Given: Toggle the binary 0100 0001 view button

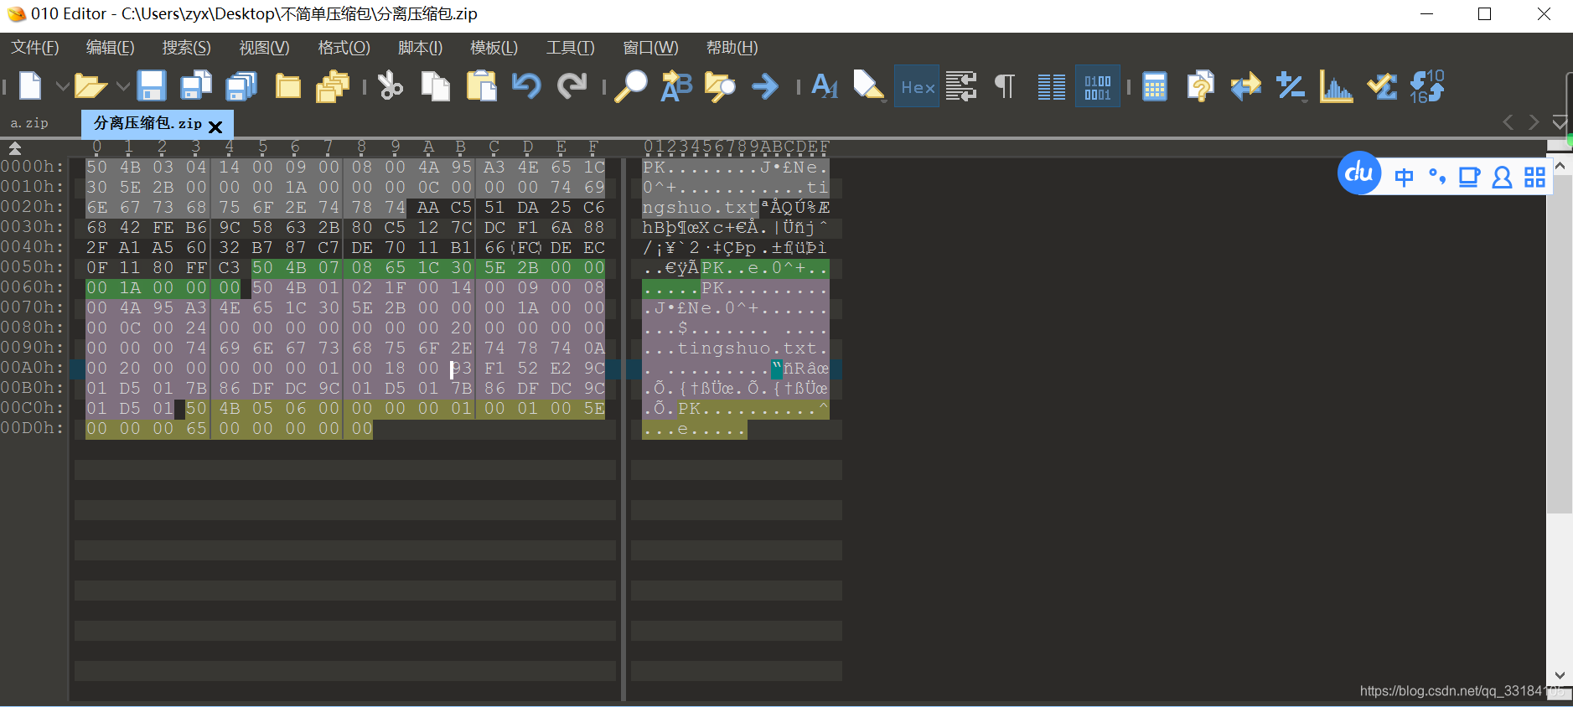Looking at the screenshot, I should click(1098, 86).
